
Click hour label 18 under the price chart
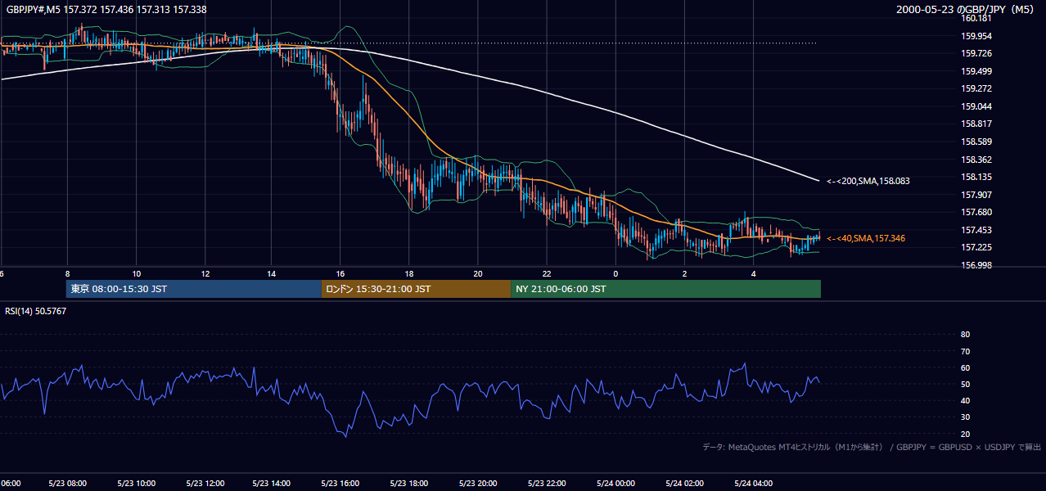coord(409,273)
